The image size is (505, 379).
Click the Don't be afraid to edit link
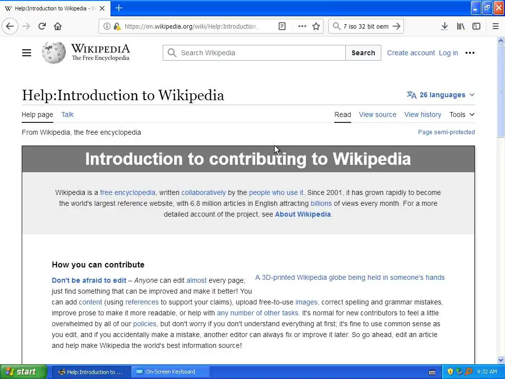point(89,280)
